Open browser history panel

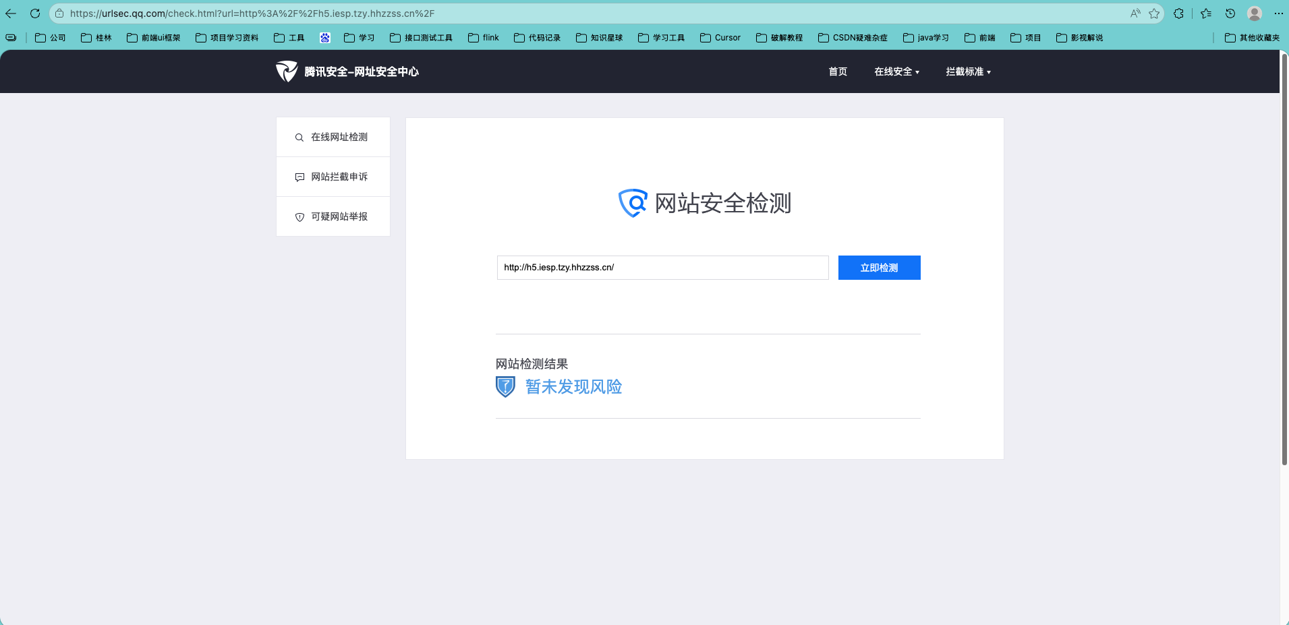click(x=1230, y=13)
